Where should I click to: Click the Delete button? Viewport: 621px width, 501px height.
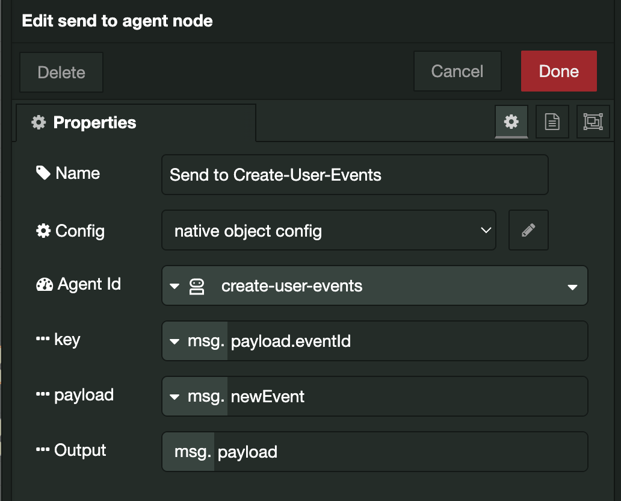coord(61,72)
